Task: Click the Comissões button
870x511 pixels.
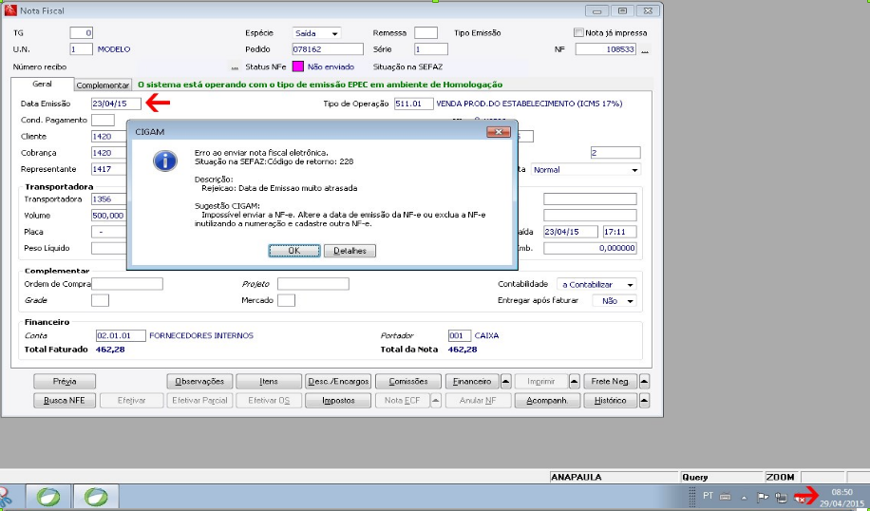Action: coord(408,381)
